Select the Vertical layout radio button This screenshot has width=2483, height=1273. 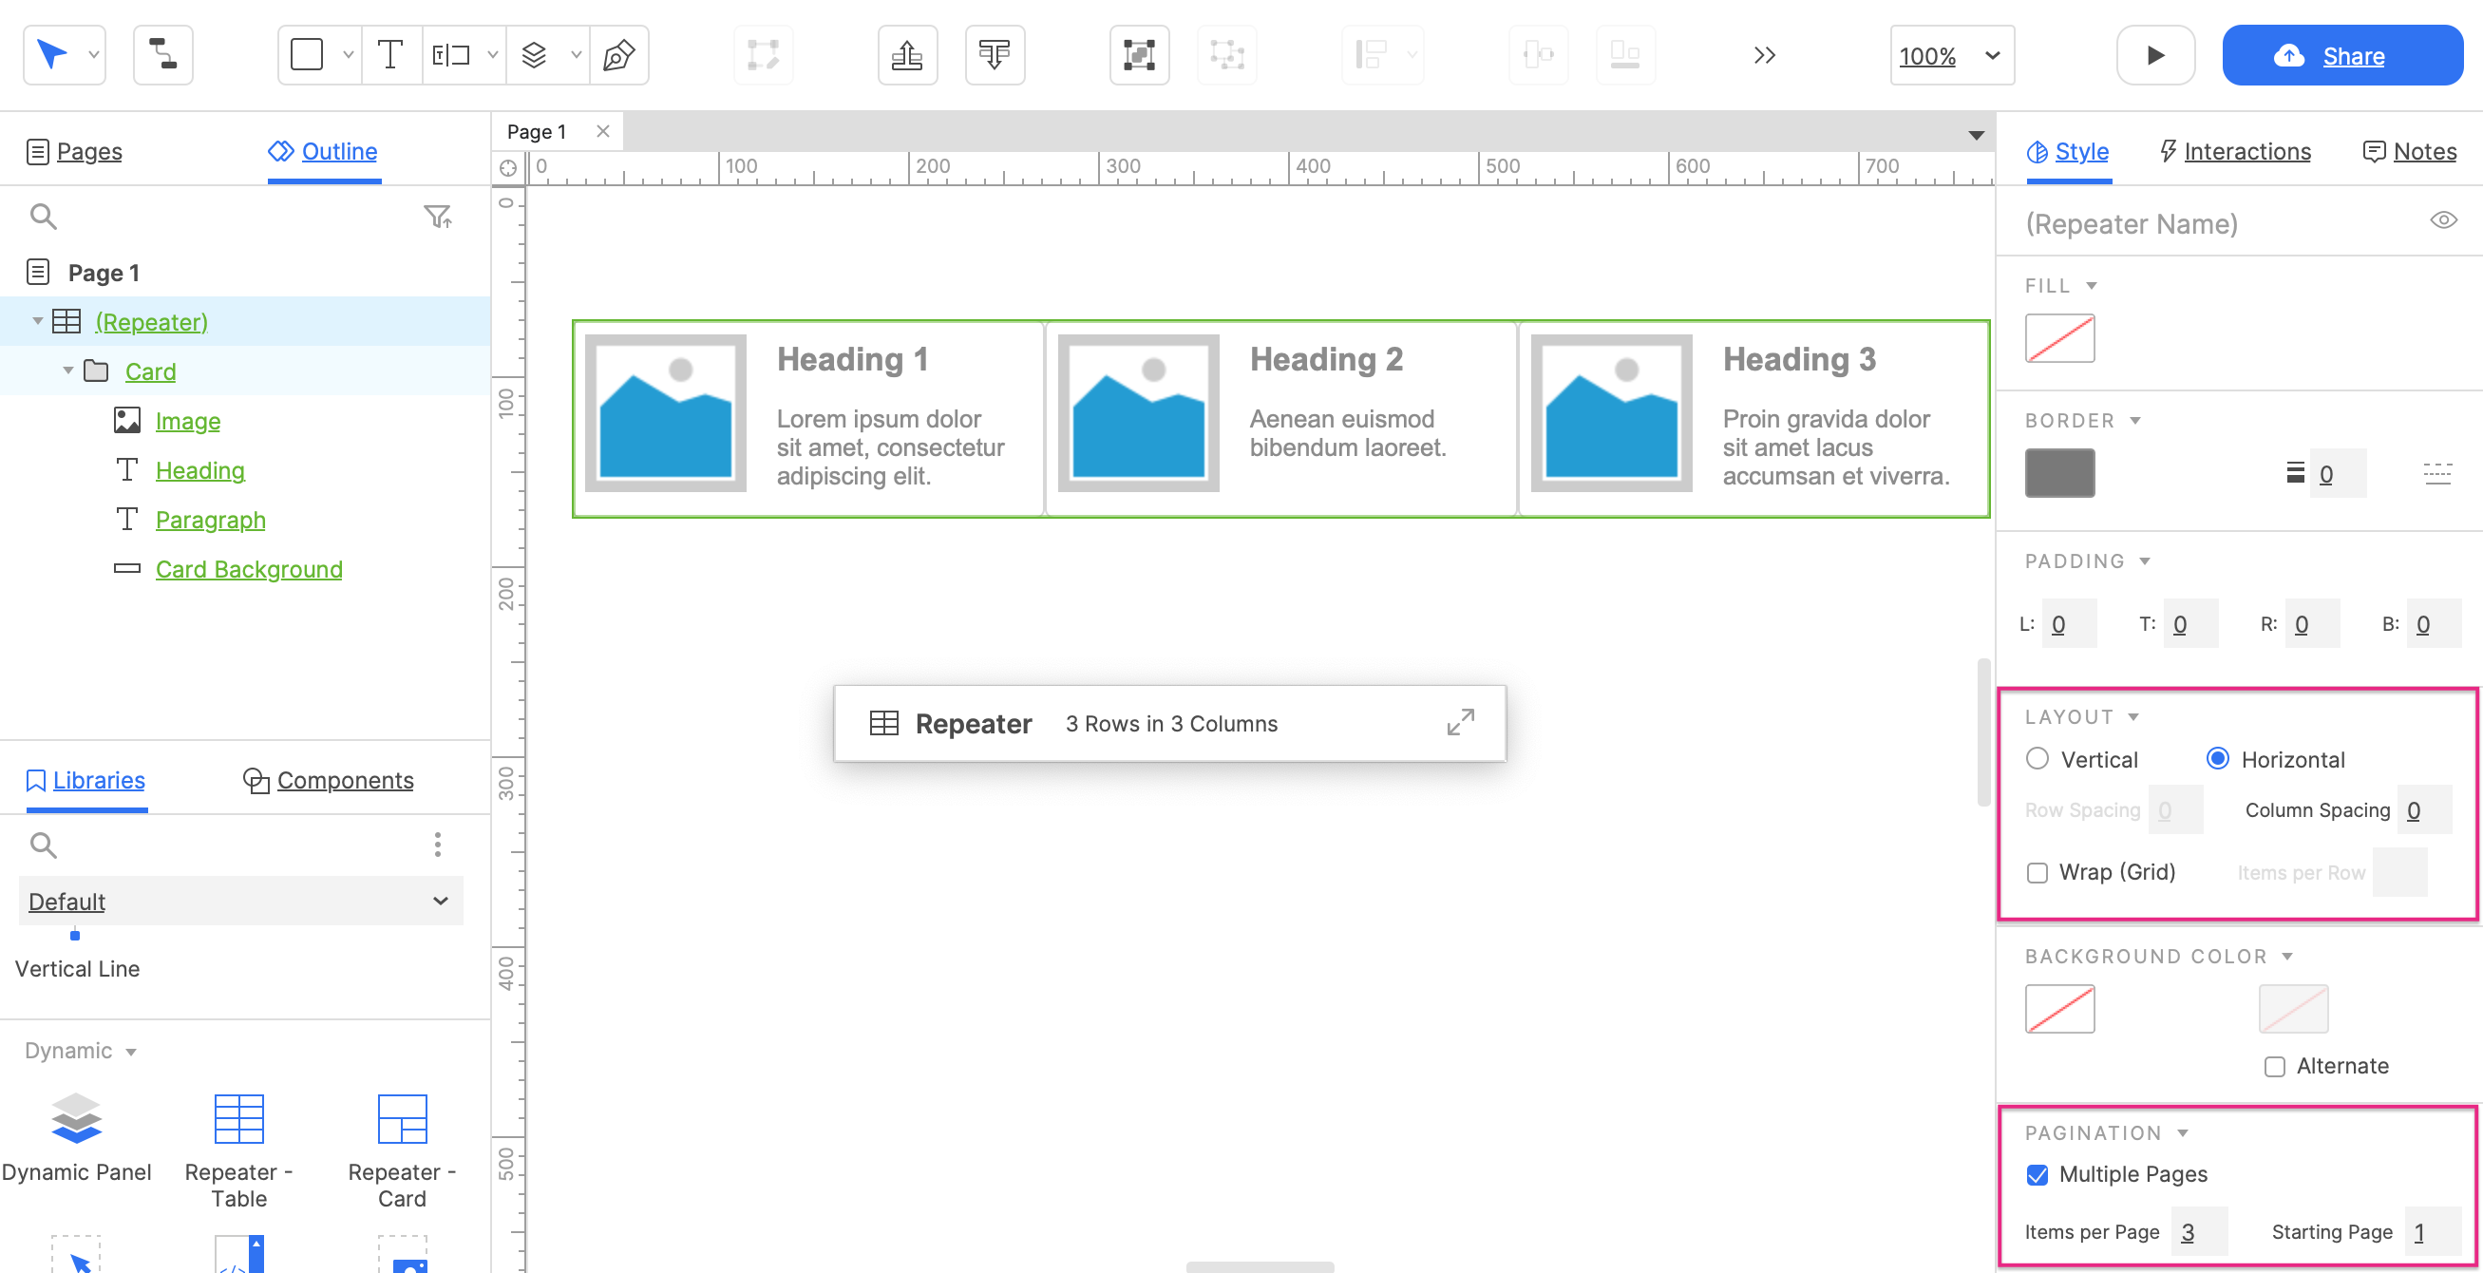pyautogui.click(x=2038, y=758)
